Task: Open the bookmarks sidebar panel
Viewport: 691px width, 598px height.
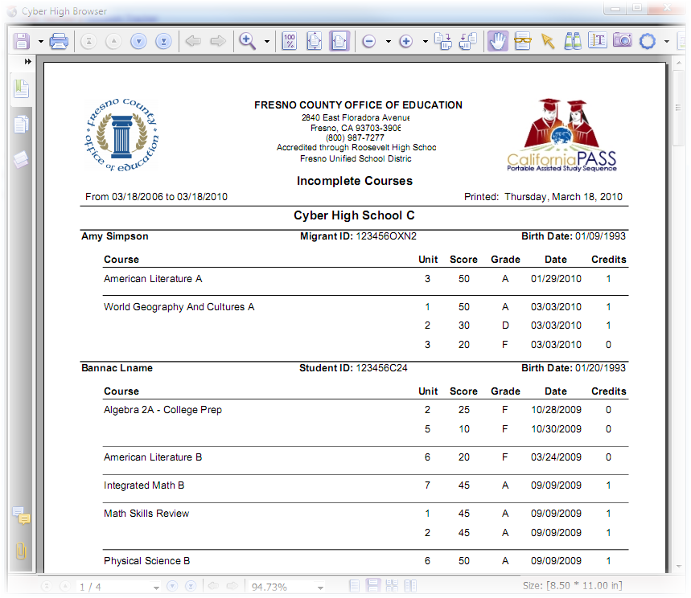Action: pos(22,89)
